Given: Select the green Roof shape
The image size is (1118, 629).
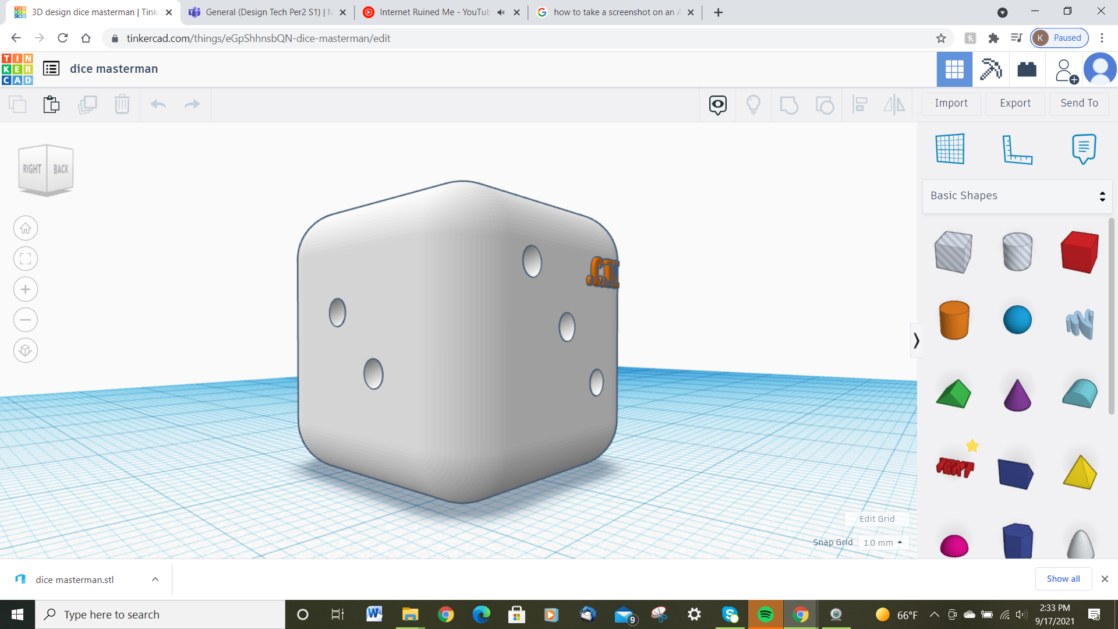Looking at the screenshot, I should [x=953, y=394].
